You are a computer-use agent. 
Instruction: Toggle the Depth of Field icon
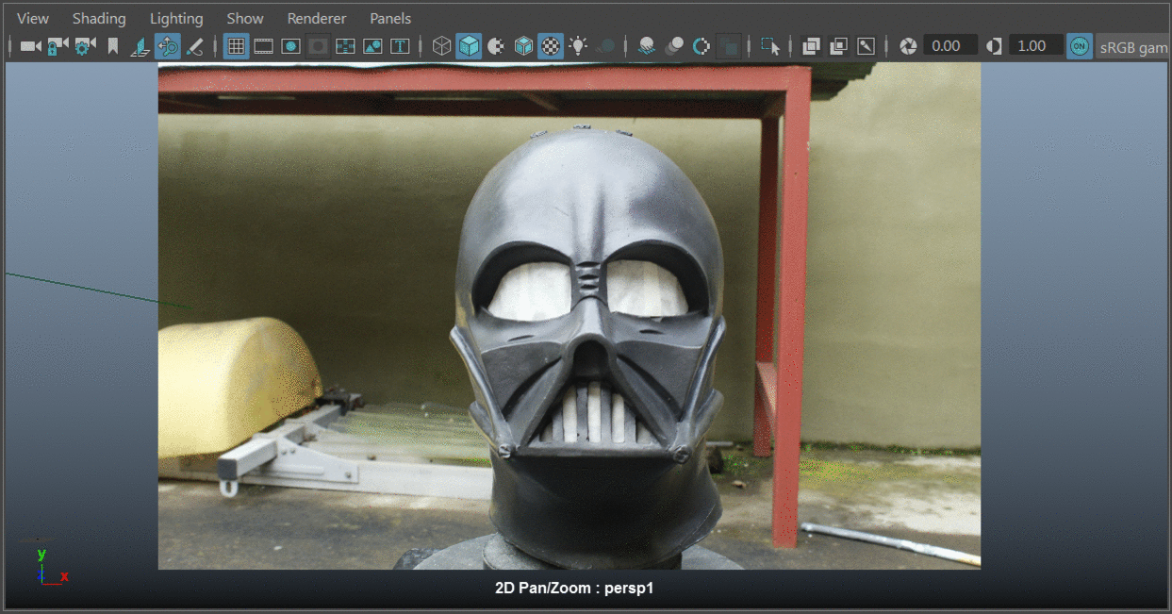[729, 45]
